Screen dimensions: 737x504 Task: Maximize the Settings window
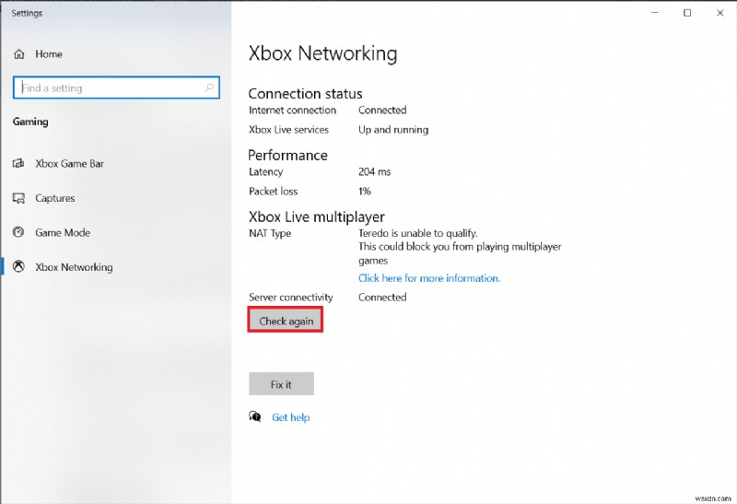coord(687,13)
